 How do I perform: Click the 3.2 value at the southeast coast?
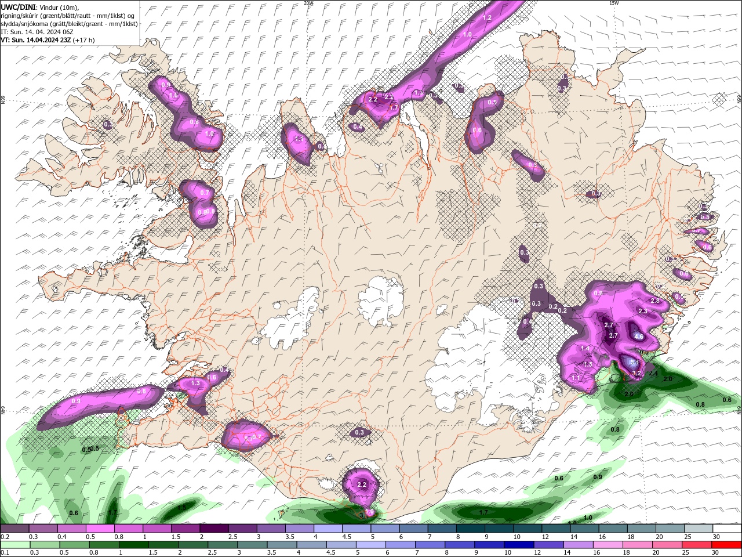(x=636, y=373)
